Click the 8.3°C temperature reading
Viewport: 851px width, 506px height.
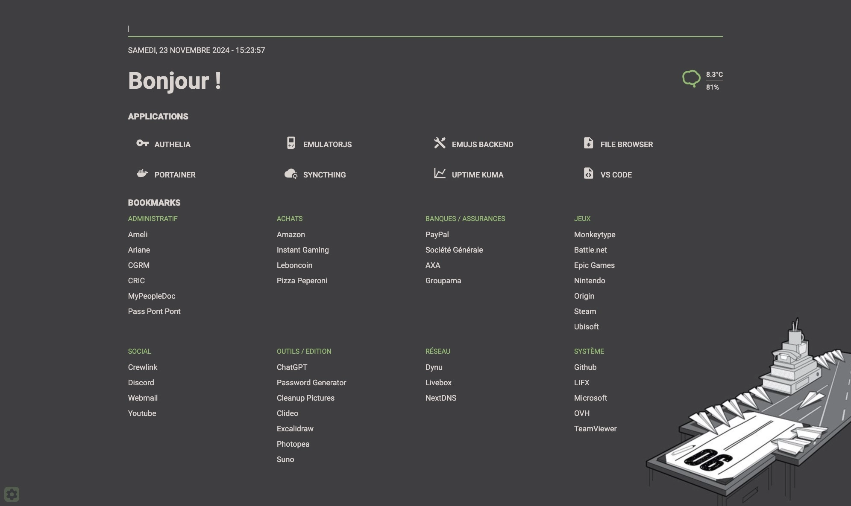[x=714, y=74]
